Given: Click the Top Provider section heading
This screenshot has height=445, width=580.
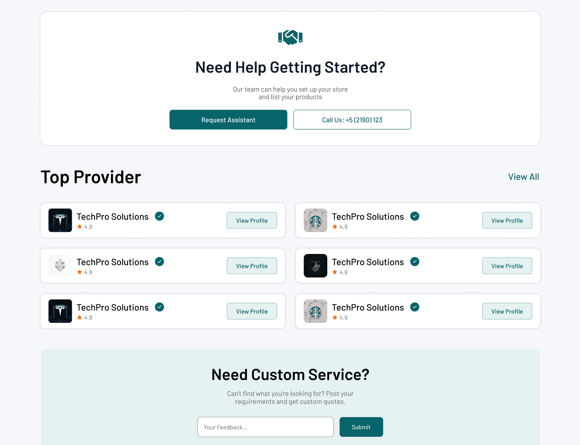Looking at the screenshot, I should click(91, 177).
